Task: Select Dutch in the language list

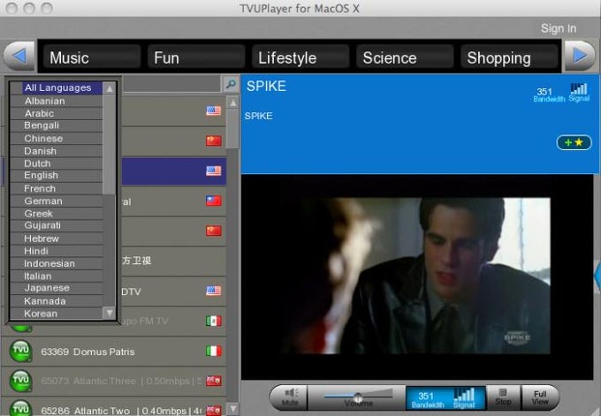Action: (57, 163)
